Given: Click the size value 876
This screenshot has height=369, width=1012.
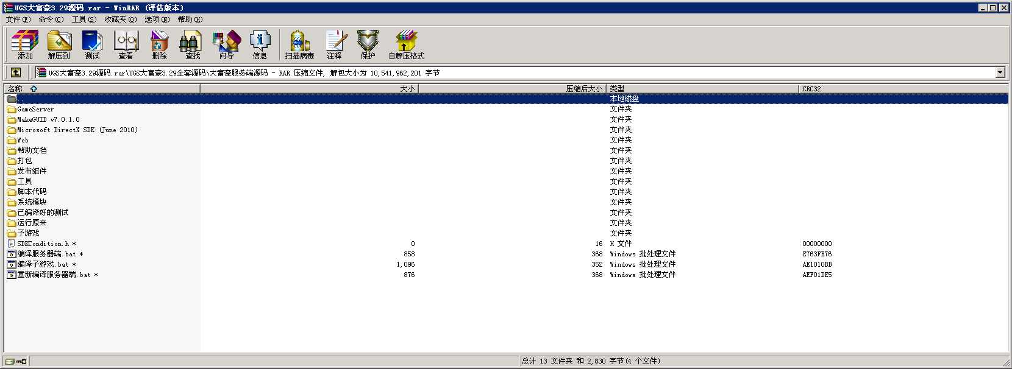Looking at the screenshot, I should pos(409,275).
